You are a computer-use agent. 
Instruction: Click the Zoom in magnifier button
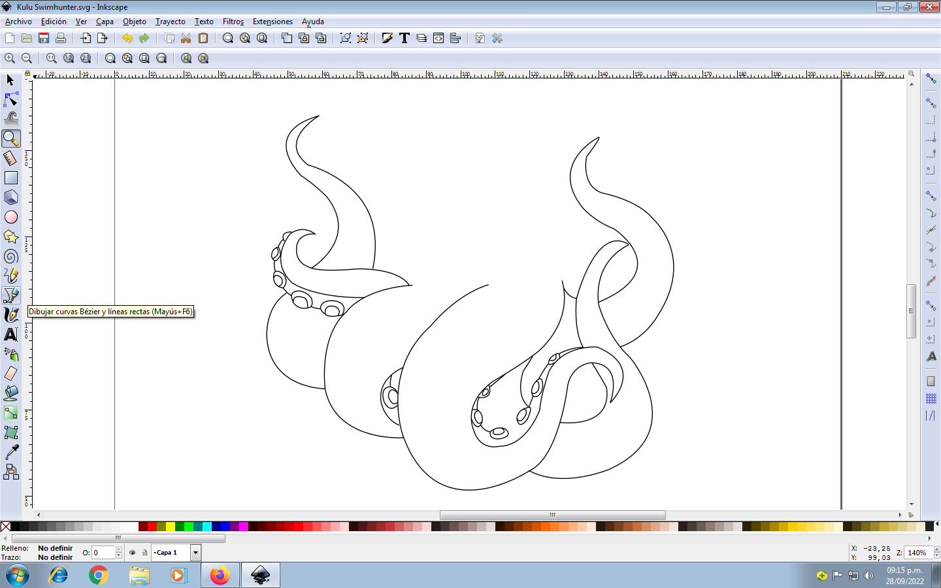pyautogui.click(x=10, y=58)
